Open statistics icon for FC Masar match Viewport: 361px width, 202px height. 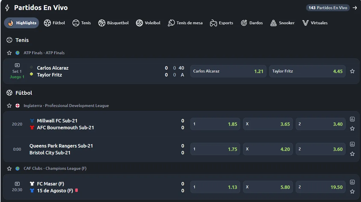coord(352,182)
